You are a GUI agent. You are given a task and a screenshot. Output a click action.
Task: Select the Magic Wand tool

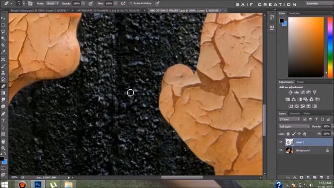pyautogui.click(x=3, y=39)
